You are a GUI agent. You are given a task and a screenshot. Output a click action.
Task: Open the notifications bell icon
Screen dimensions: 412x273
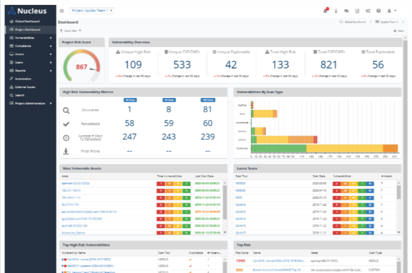coord(325,11)
